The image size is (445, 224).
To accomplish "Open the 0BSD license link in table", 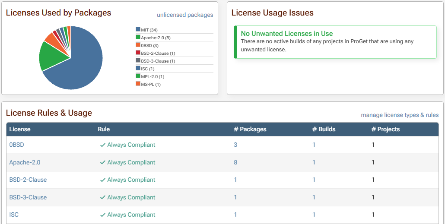I will click(17, 145).
